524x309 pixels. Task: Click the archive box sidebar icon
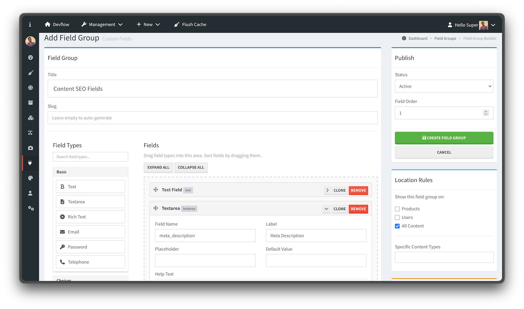click(30, 103)
